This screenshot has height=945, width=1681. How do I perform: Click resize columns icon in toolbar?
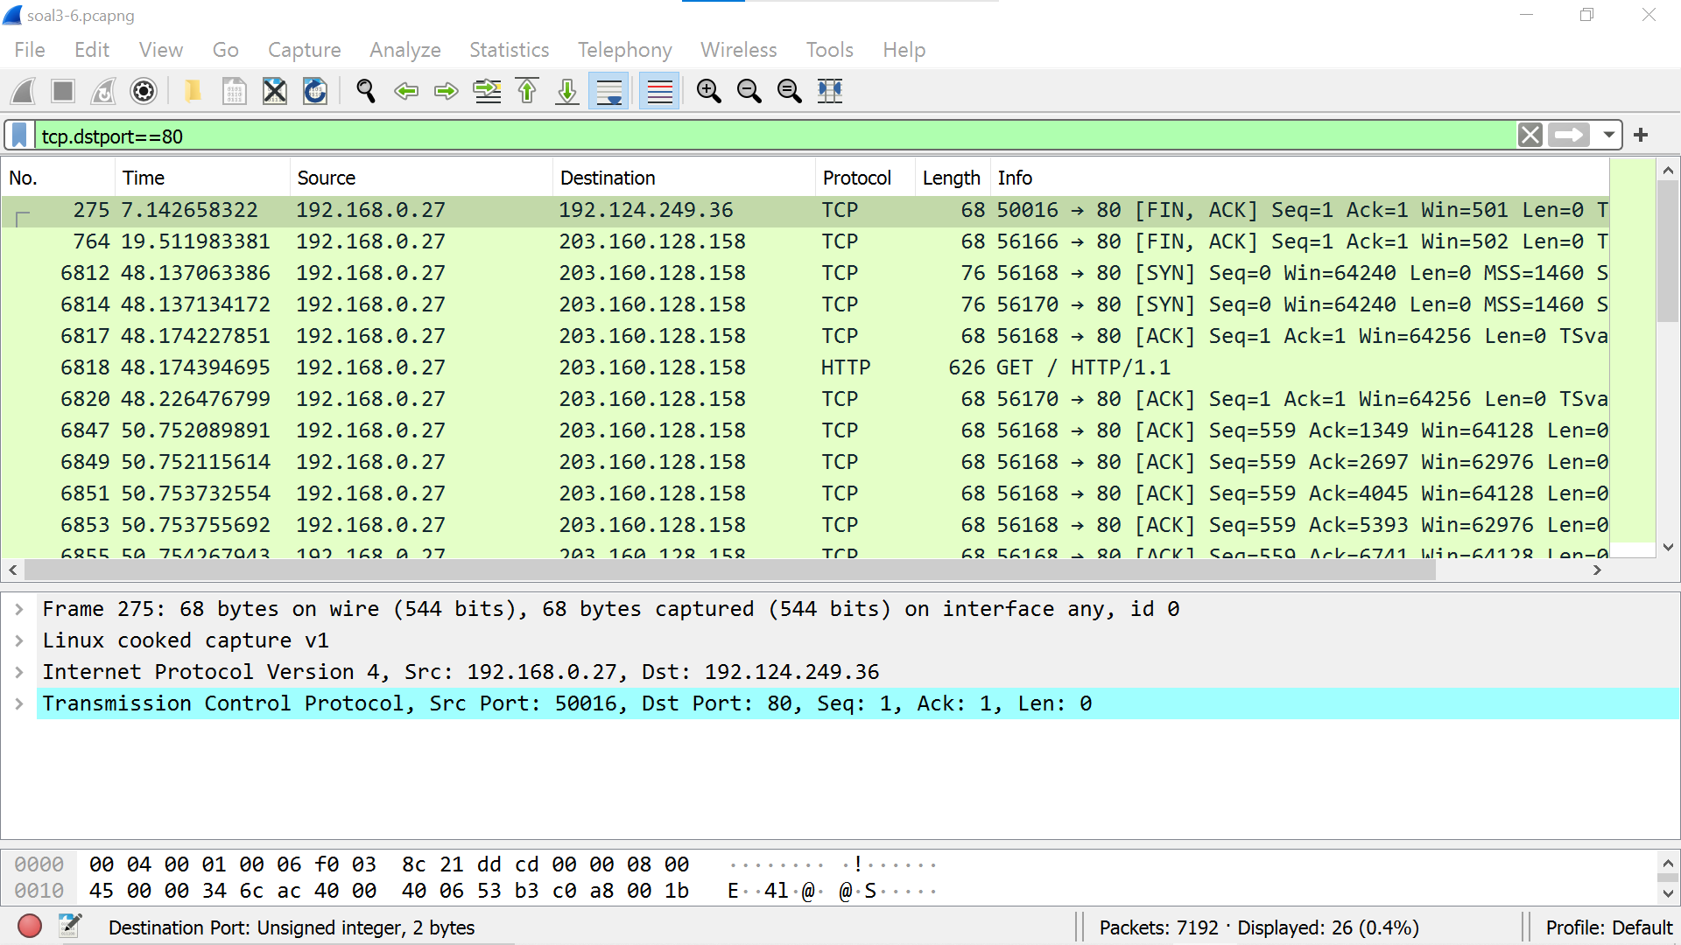click(829, 91)
